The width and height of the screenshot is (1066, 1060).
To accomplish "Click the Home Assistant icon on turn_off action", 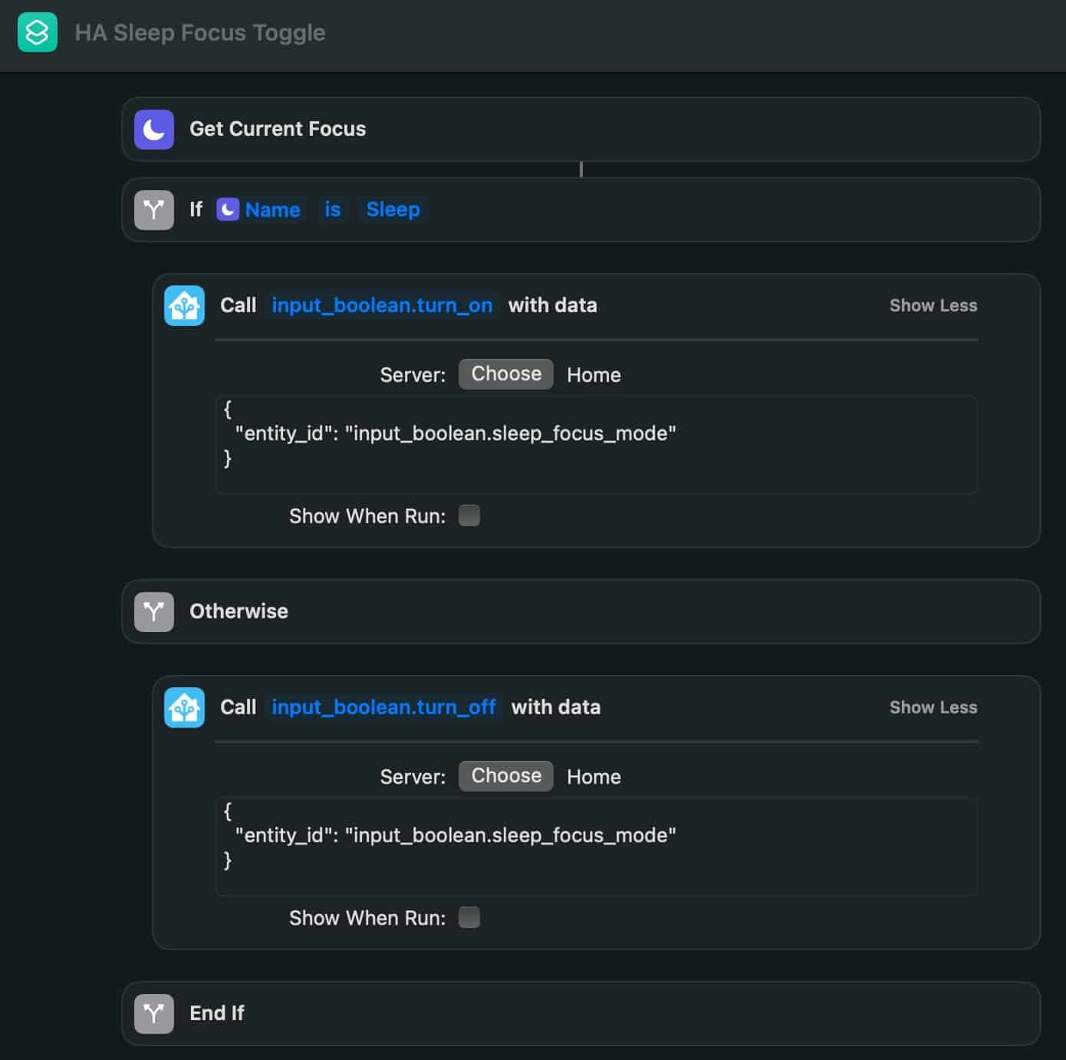I will coord(185,707).
